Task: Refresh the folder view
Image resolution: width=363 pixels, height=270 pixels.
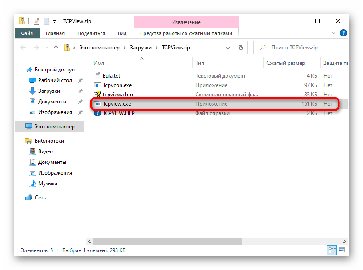Action: [x=241, y=48]
